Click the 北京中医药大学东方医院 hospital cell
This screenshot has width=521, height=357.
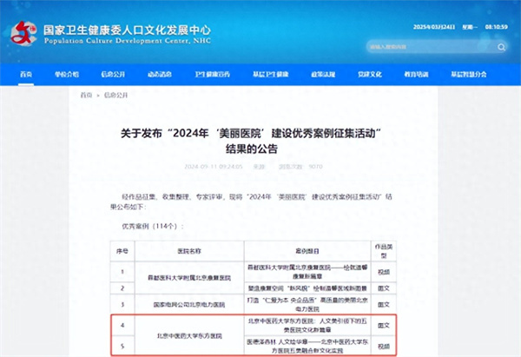[190, 334]
